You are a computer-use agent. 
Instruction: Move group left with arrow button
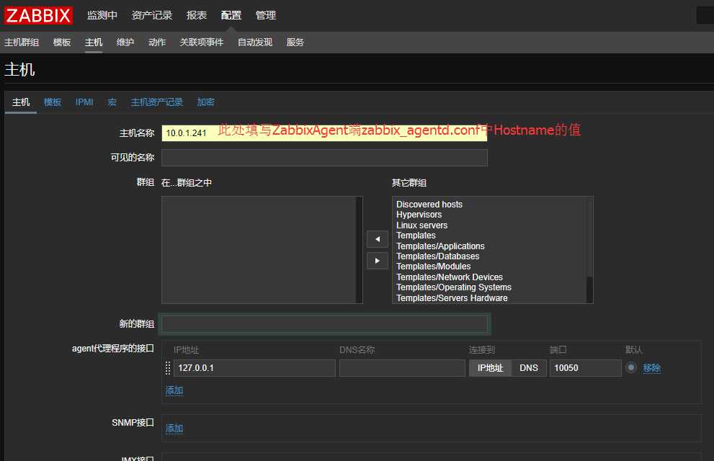pyautogui.click(x=377, y=239)
